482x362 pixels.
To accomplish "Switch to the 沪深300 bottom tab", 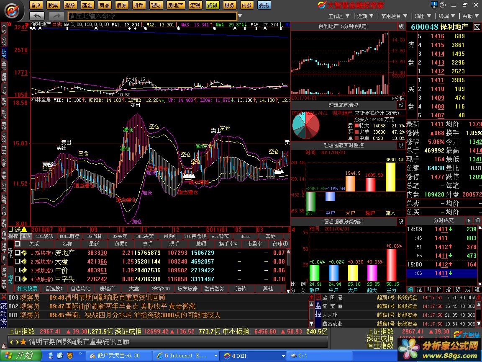I will pos(161,288).
